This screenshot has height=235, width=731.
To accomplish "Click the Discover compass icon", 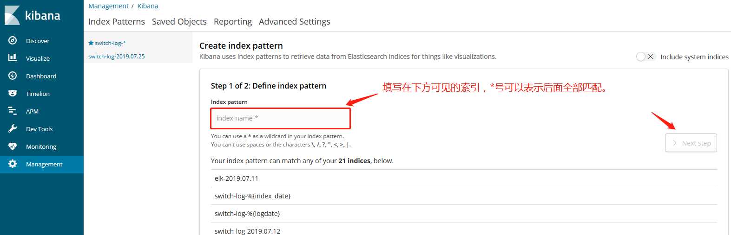I will 13,40.
